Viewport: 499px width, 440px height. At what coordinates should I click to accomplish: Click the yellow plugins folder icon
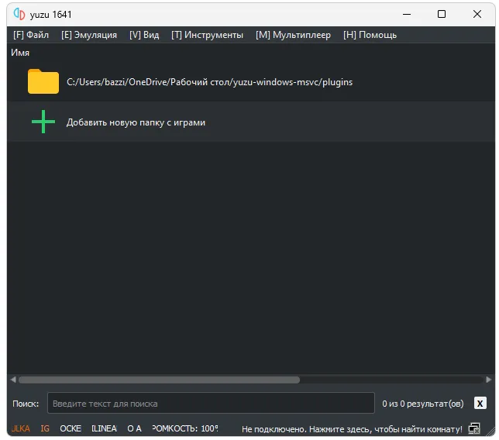43,81
